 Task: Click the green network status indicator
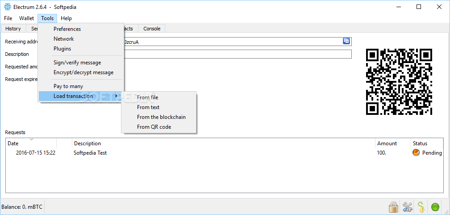coord(435,207)
